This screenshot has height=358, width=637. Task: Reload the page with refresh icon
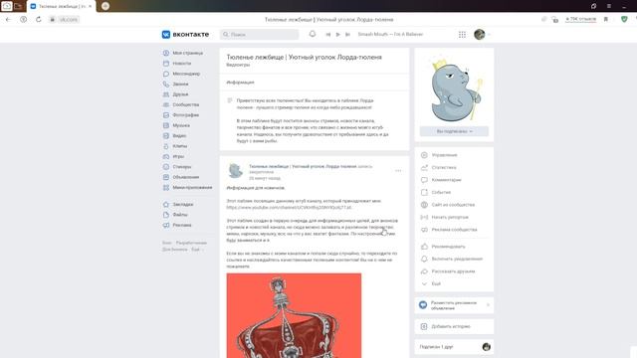38,20
